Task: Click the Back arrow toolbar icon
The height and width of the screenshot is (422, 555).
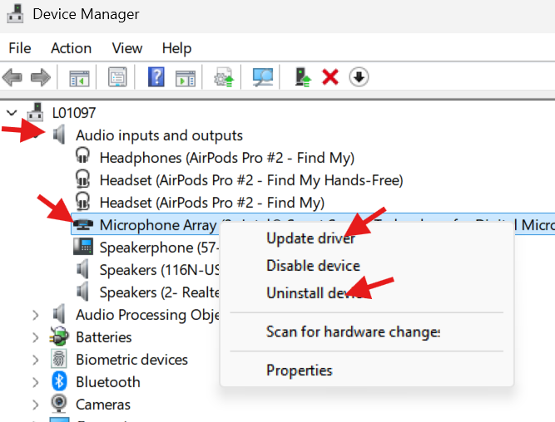Action: (x=12, y=78)
